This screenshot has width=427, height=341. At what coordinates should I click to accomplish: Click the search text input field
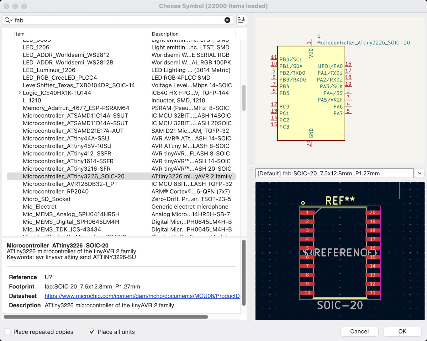[x=117, y=20]
